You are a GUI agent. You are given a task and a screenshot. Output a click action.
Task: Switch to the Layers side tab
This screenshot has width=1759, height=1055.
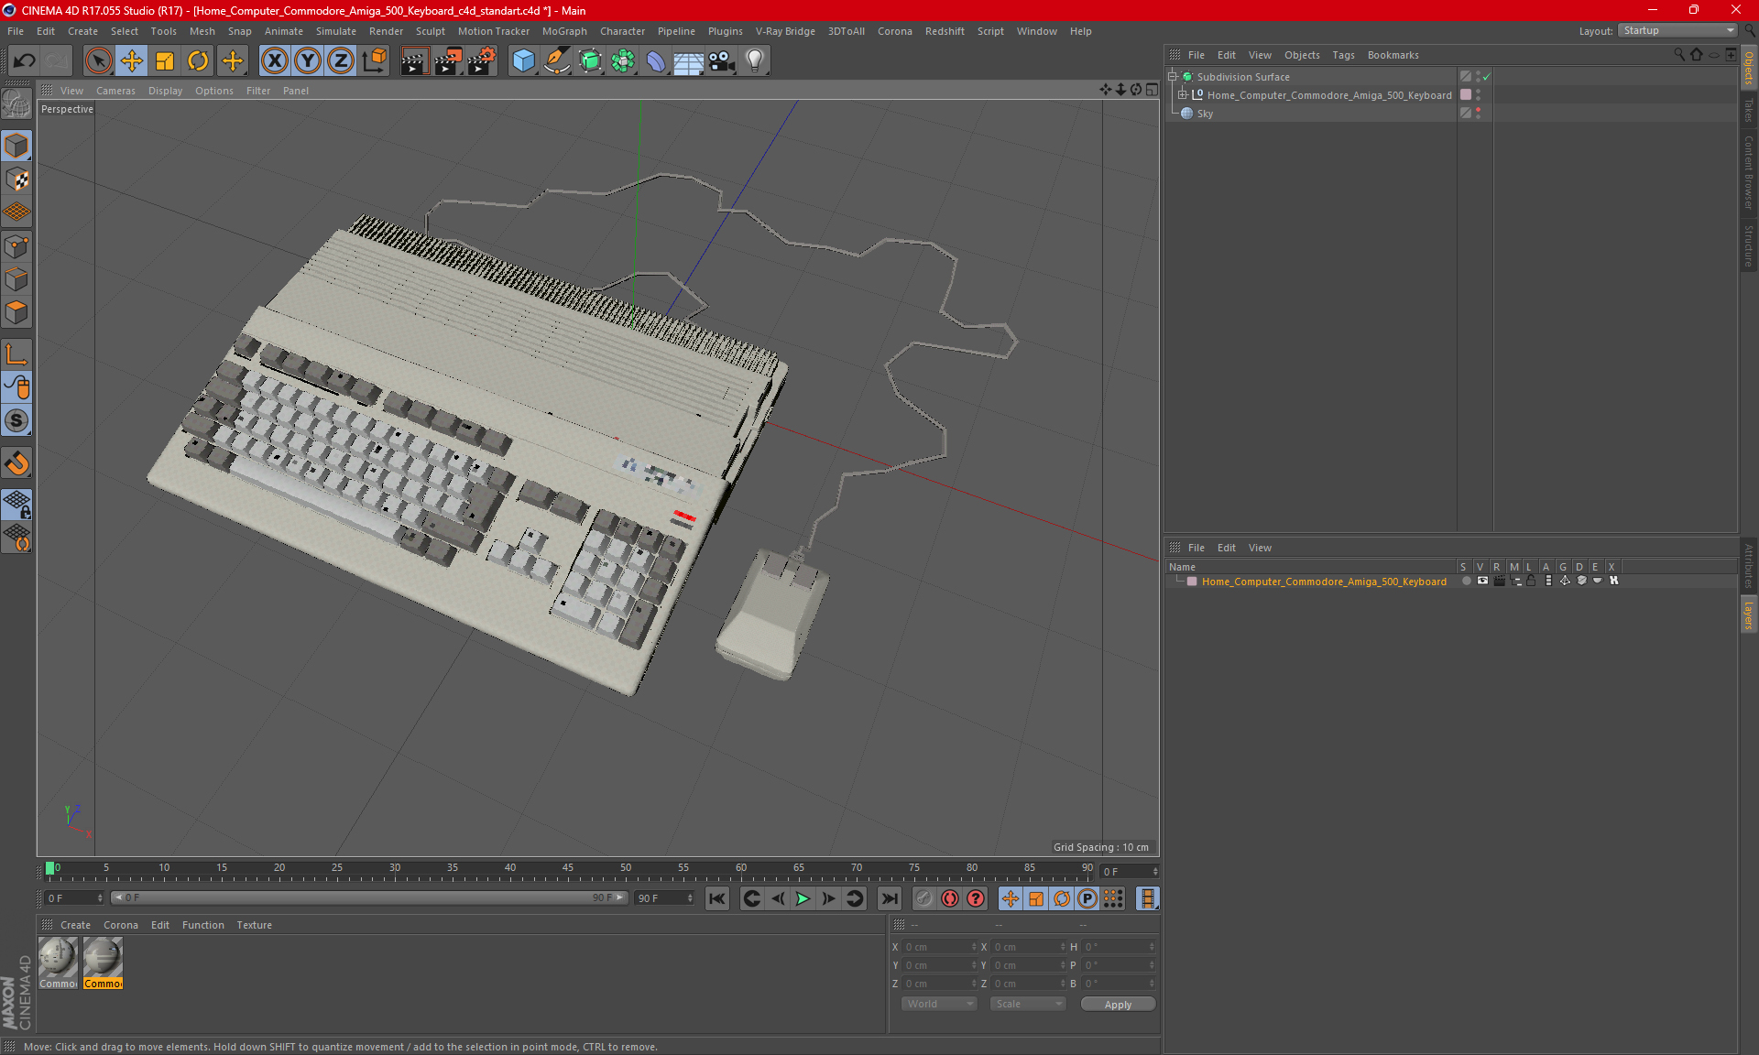pos(1748,615)
